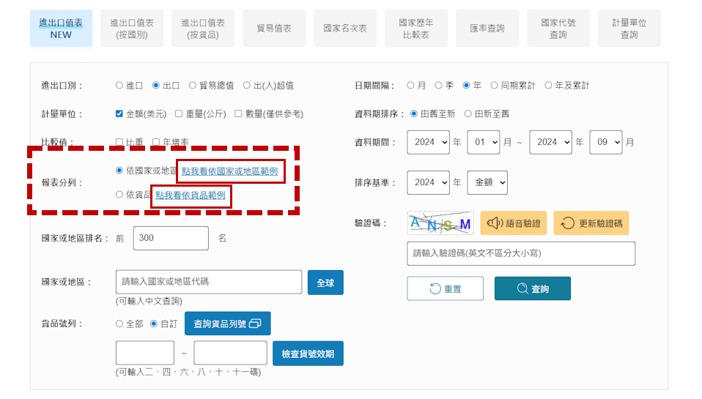Select the 出口 radio button
Screen dimensions: 702x399
156,86
